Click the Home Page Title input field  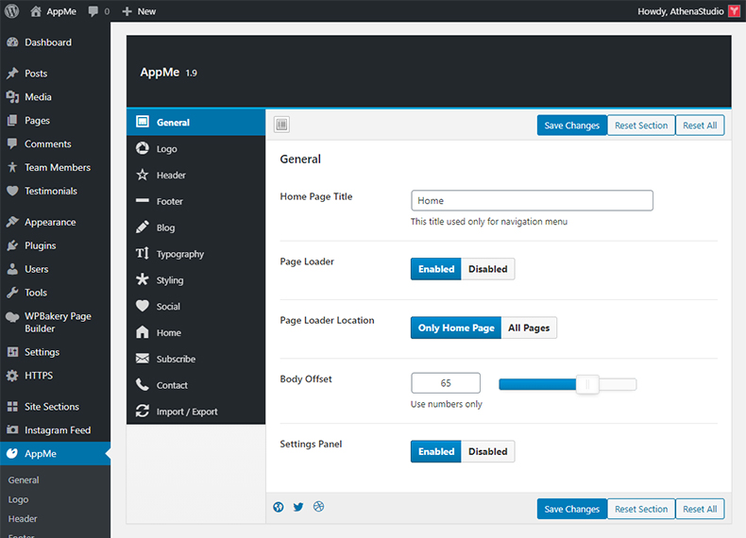pyautogui.click(x=532, y=201)
